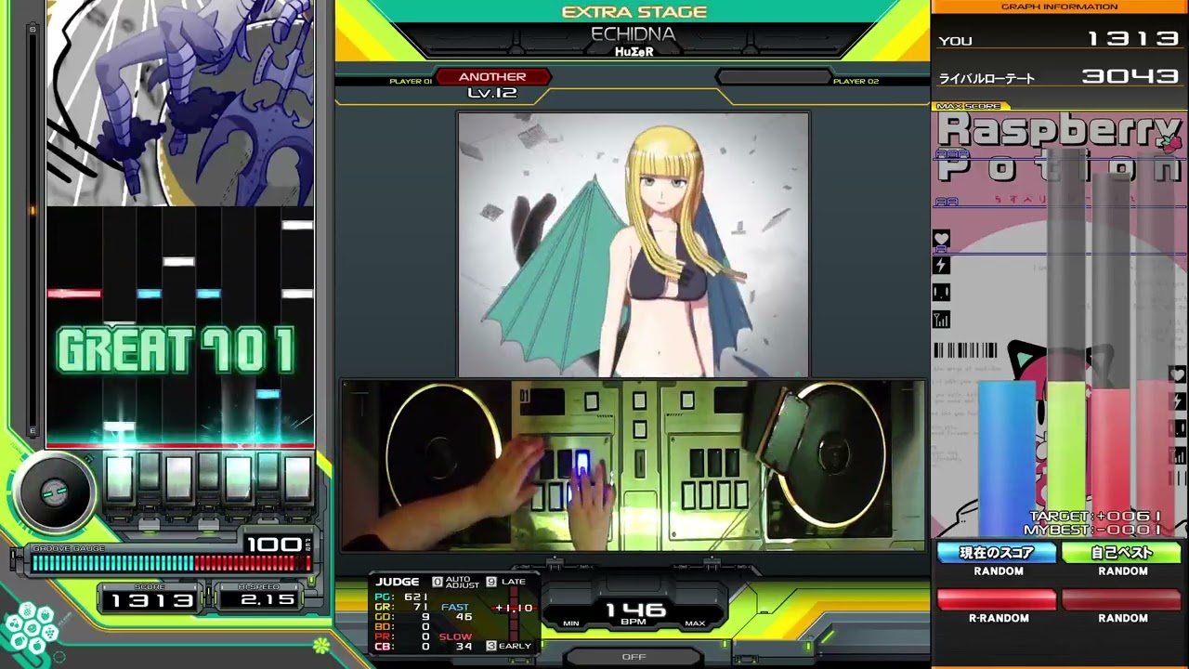Click the red scratch note in the lane
1189x669 pixels.
(x=74, y=294)
